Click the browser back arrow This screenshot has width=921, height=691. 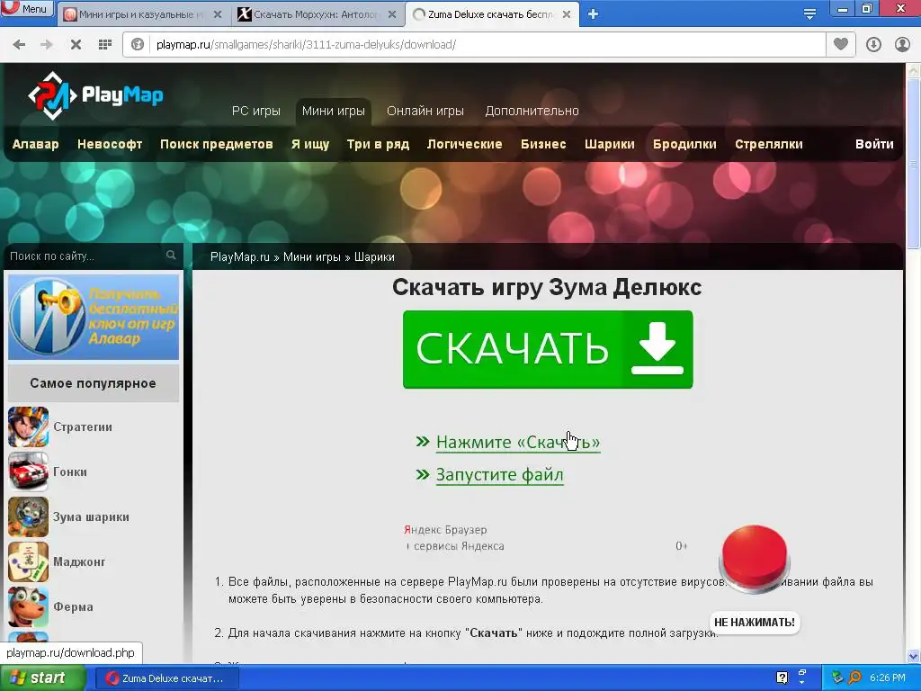[x=19, y=45]
